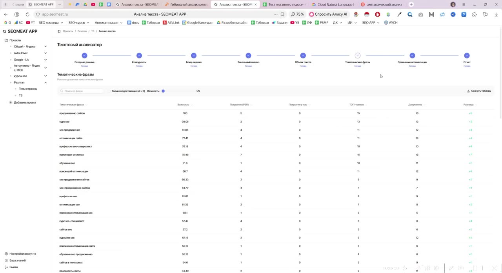Click the browser reload icon
Screen dimensions: 502x273
[27, 14]
